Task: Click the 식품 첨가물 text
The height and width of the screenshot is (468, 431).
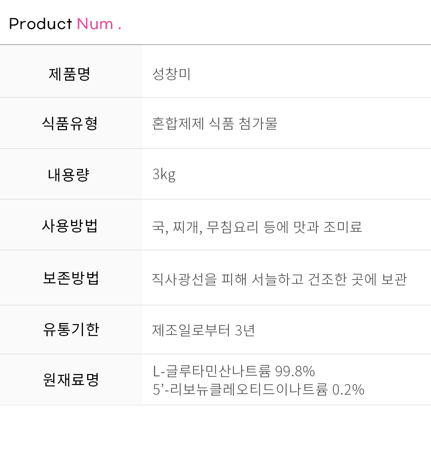Action: point(243,123)
